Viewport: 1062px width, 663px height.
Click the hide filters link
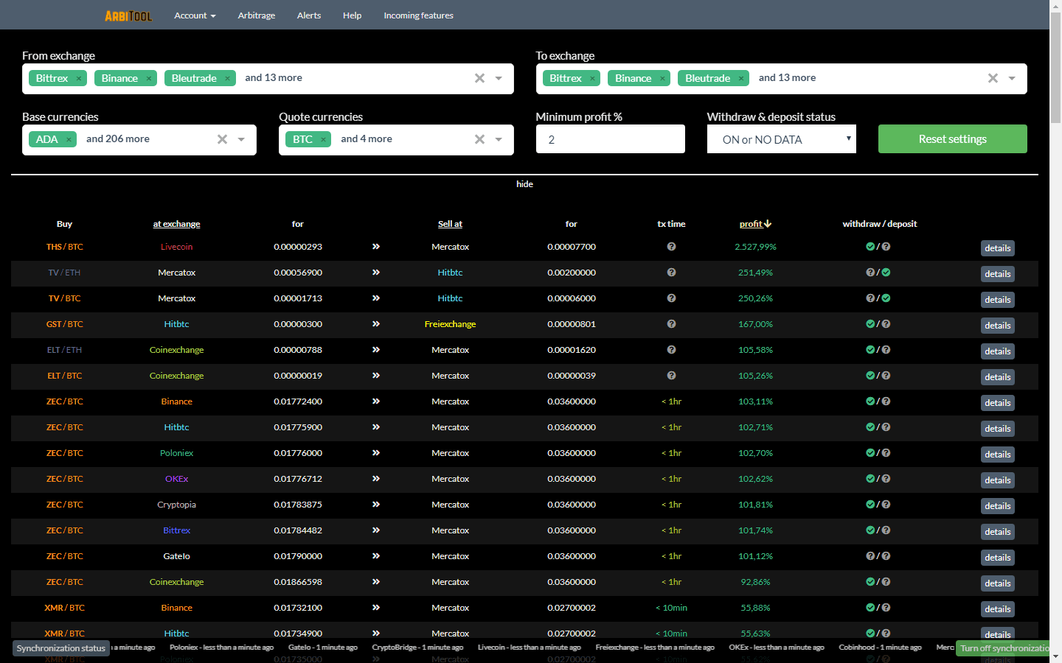pyautogui.click(x=524, y=184)
